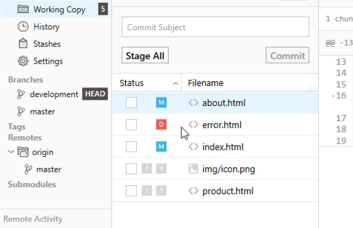Check the stage box for about.html

[131, 103]
